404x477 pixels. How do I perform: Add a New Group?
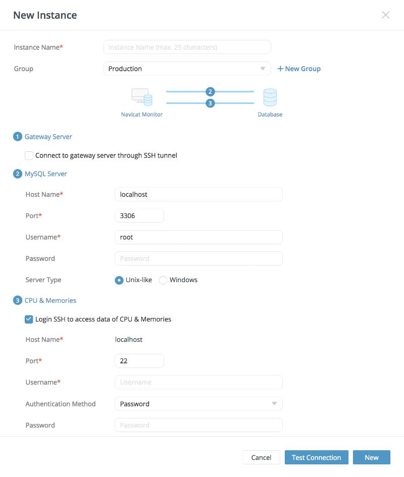coord(299,69)
